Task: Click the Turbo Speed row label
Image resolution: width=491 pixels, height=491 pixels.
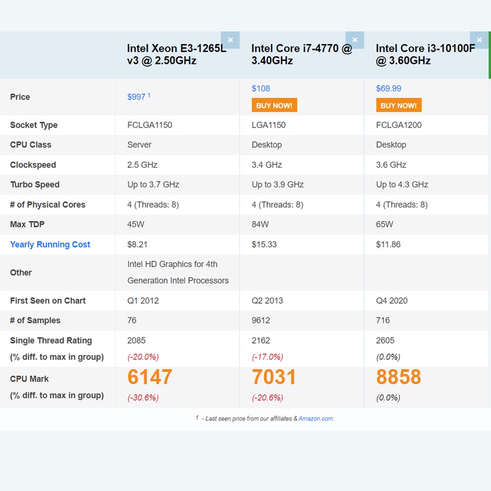Action: coord(35,185)
